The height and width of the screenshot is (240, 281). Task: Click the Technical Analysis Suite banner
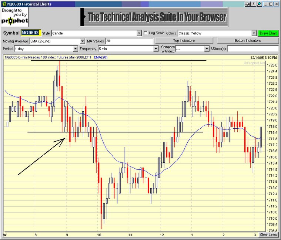click(x=154, y=17)
